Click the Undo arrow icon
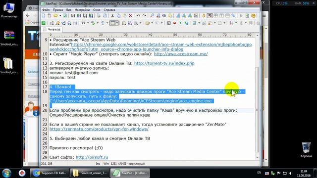 click(x=138, y=16)
